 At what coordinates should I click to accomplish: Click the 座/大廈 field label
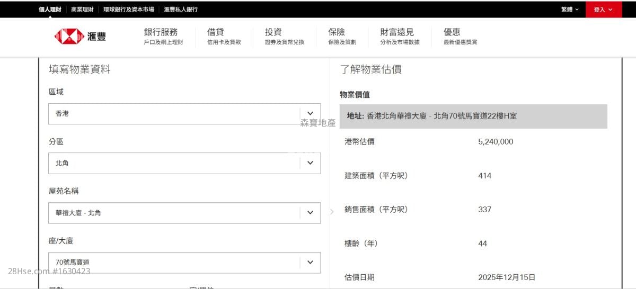(x=61, y=241)
